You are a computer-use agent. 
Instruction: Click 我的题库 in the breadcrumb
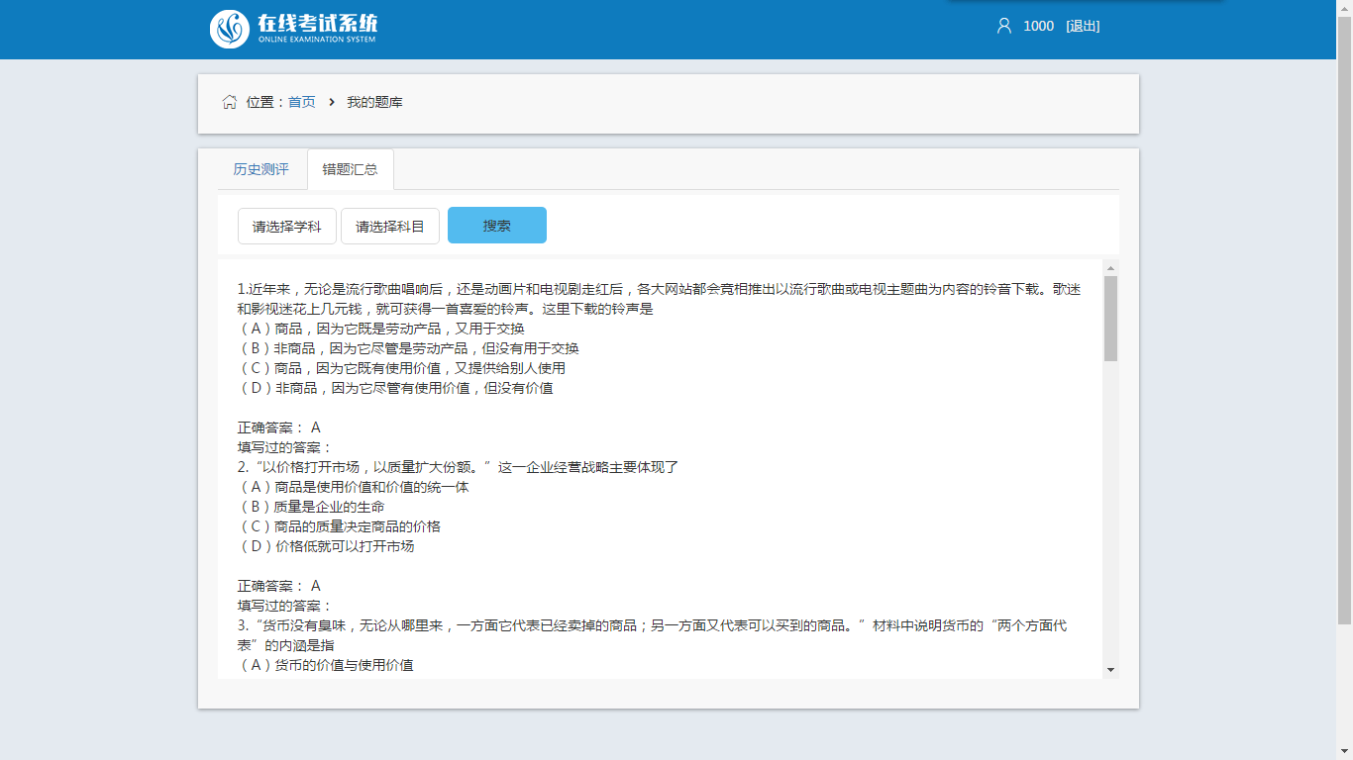pos(374,102)
